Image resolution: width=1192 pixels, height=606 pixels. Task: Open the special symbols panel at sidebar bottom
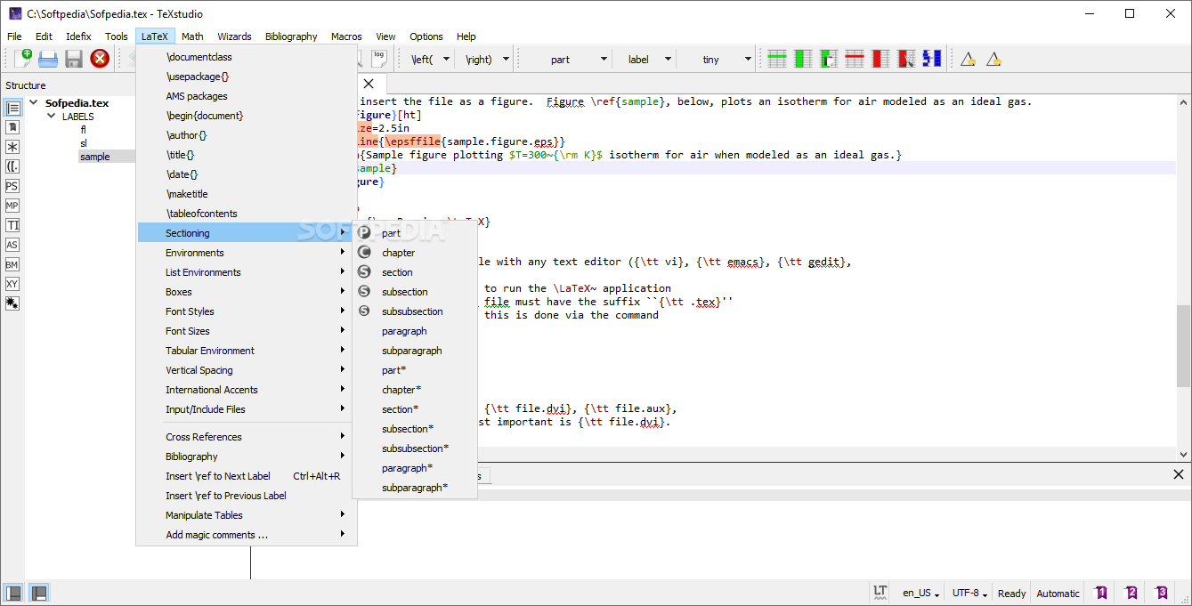12,303
